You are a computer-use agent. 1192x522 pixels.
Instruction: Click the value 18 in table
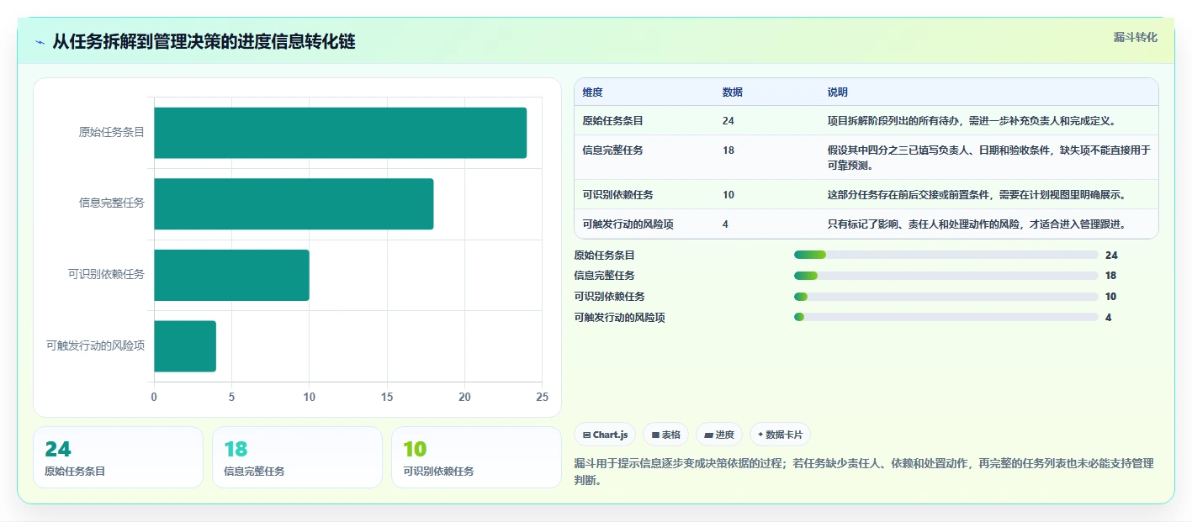pyautogui.click(x=728, y=150)
